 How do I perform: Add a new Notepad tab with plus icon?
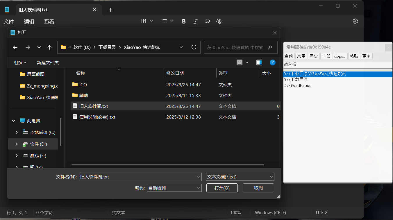tap(110, 10)
